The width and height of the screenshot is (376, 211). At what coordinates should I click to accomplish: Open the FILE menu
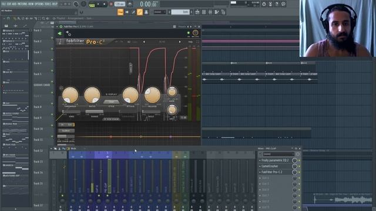coord(4,4)
